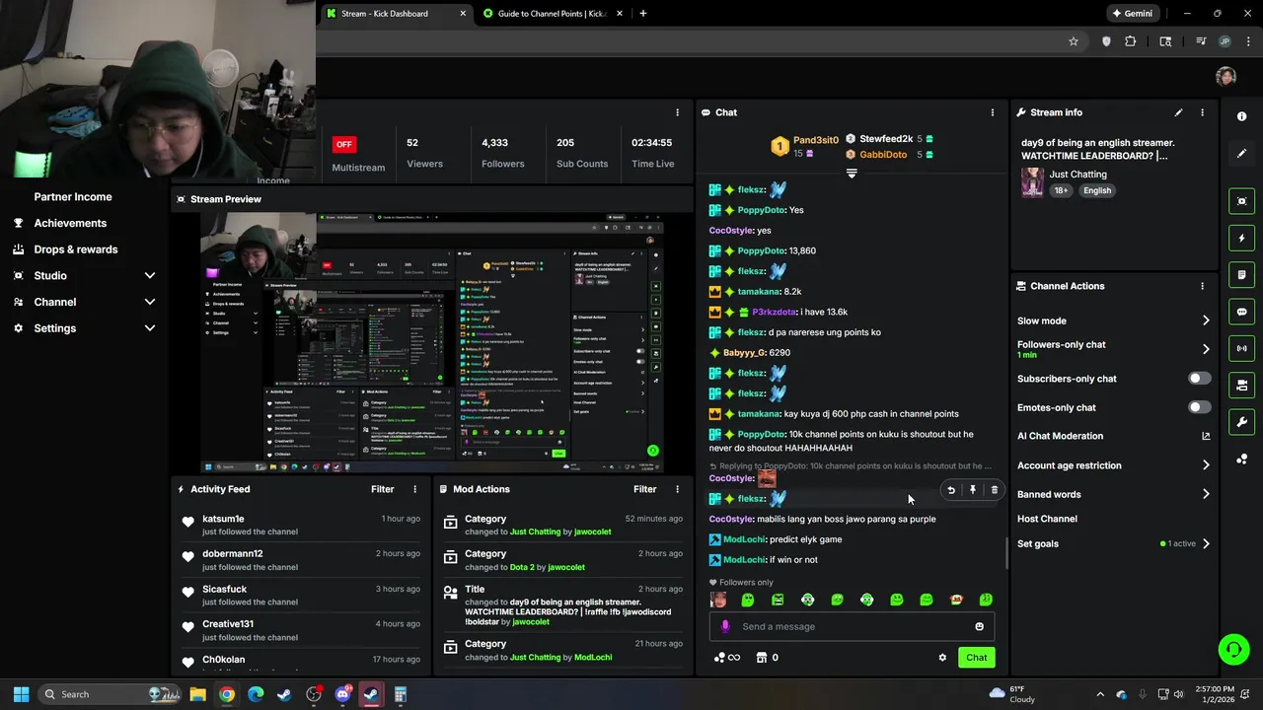Click the reply arrow on fleksz message

pyautogui.click(x=951, y=490)
